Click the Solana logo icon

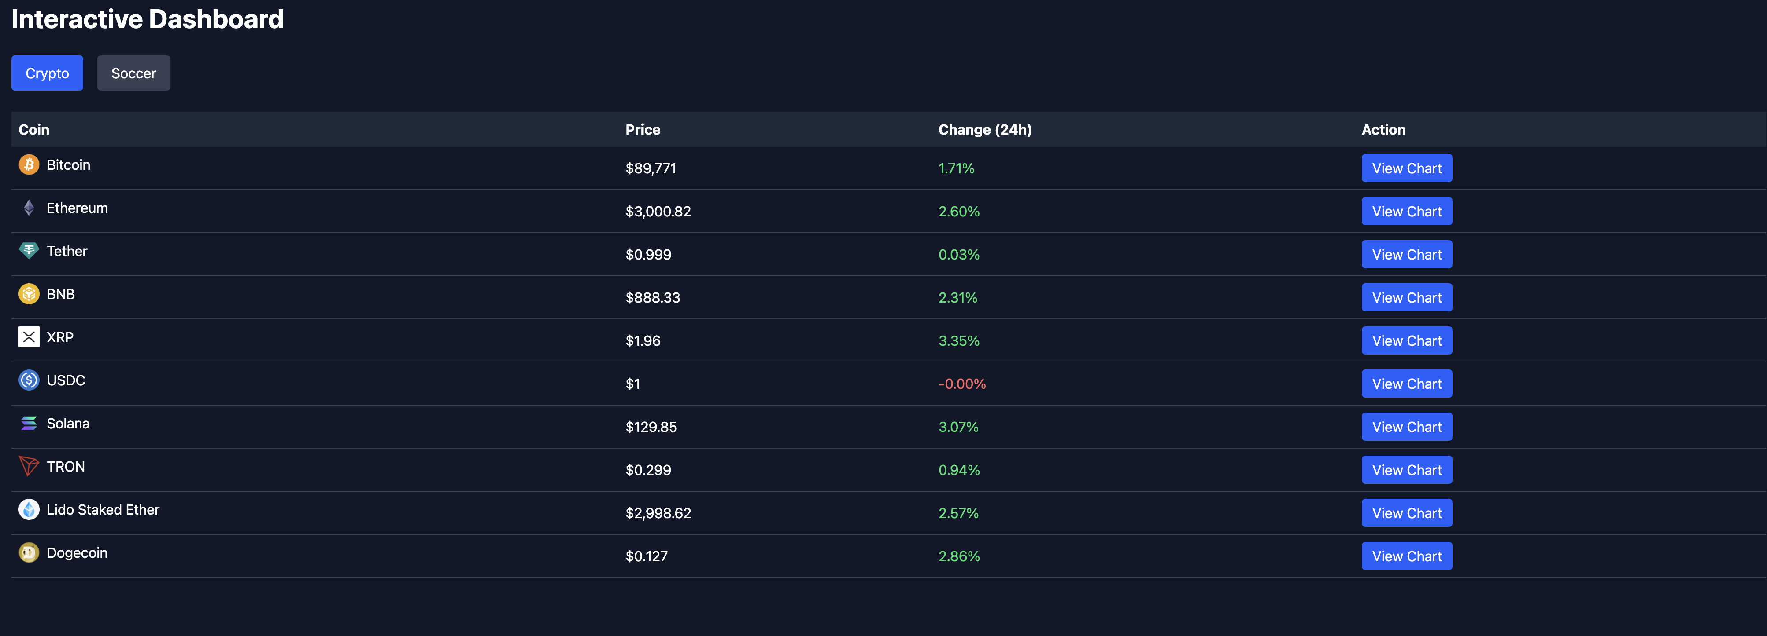point(29,424)
